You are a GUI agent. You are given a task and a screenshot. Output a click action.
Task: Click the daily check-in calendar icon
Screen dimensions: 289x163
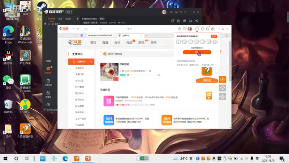197,29
